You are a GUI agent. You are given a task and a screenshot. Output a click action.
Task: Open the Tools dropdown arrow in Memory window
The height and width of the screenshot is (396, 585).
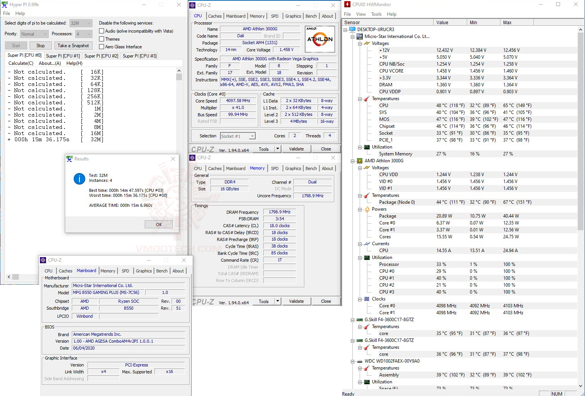pyautogui.click(x=278, y=301)
